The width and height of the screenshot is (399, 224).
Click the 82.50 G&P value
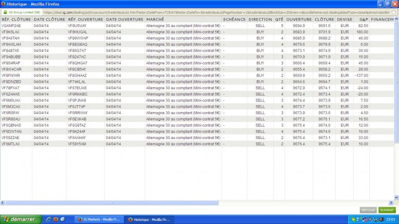363,25
